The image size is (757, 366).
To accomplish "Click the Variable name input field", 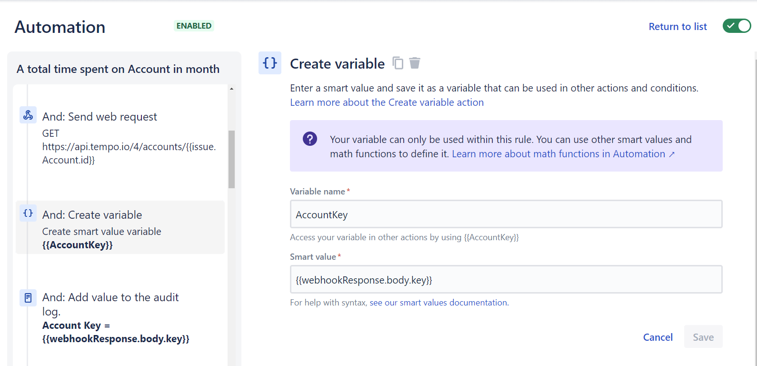I will [506, 214].
